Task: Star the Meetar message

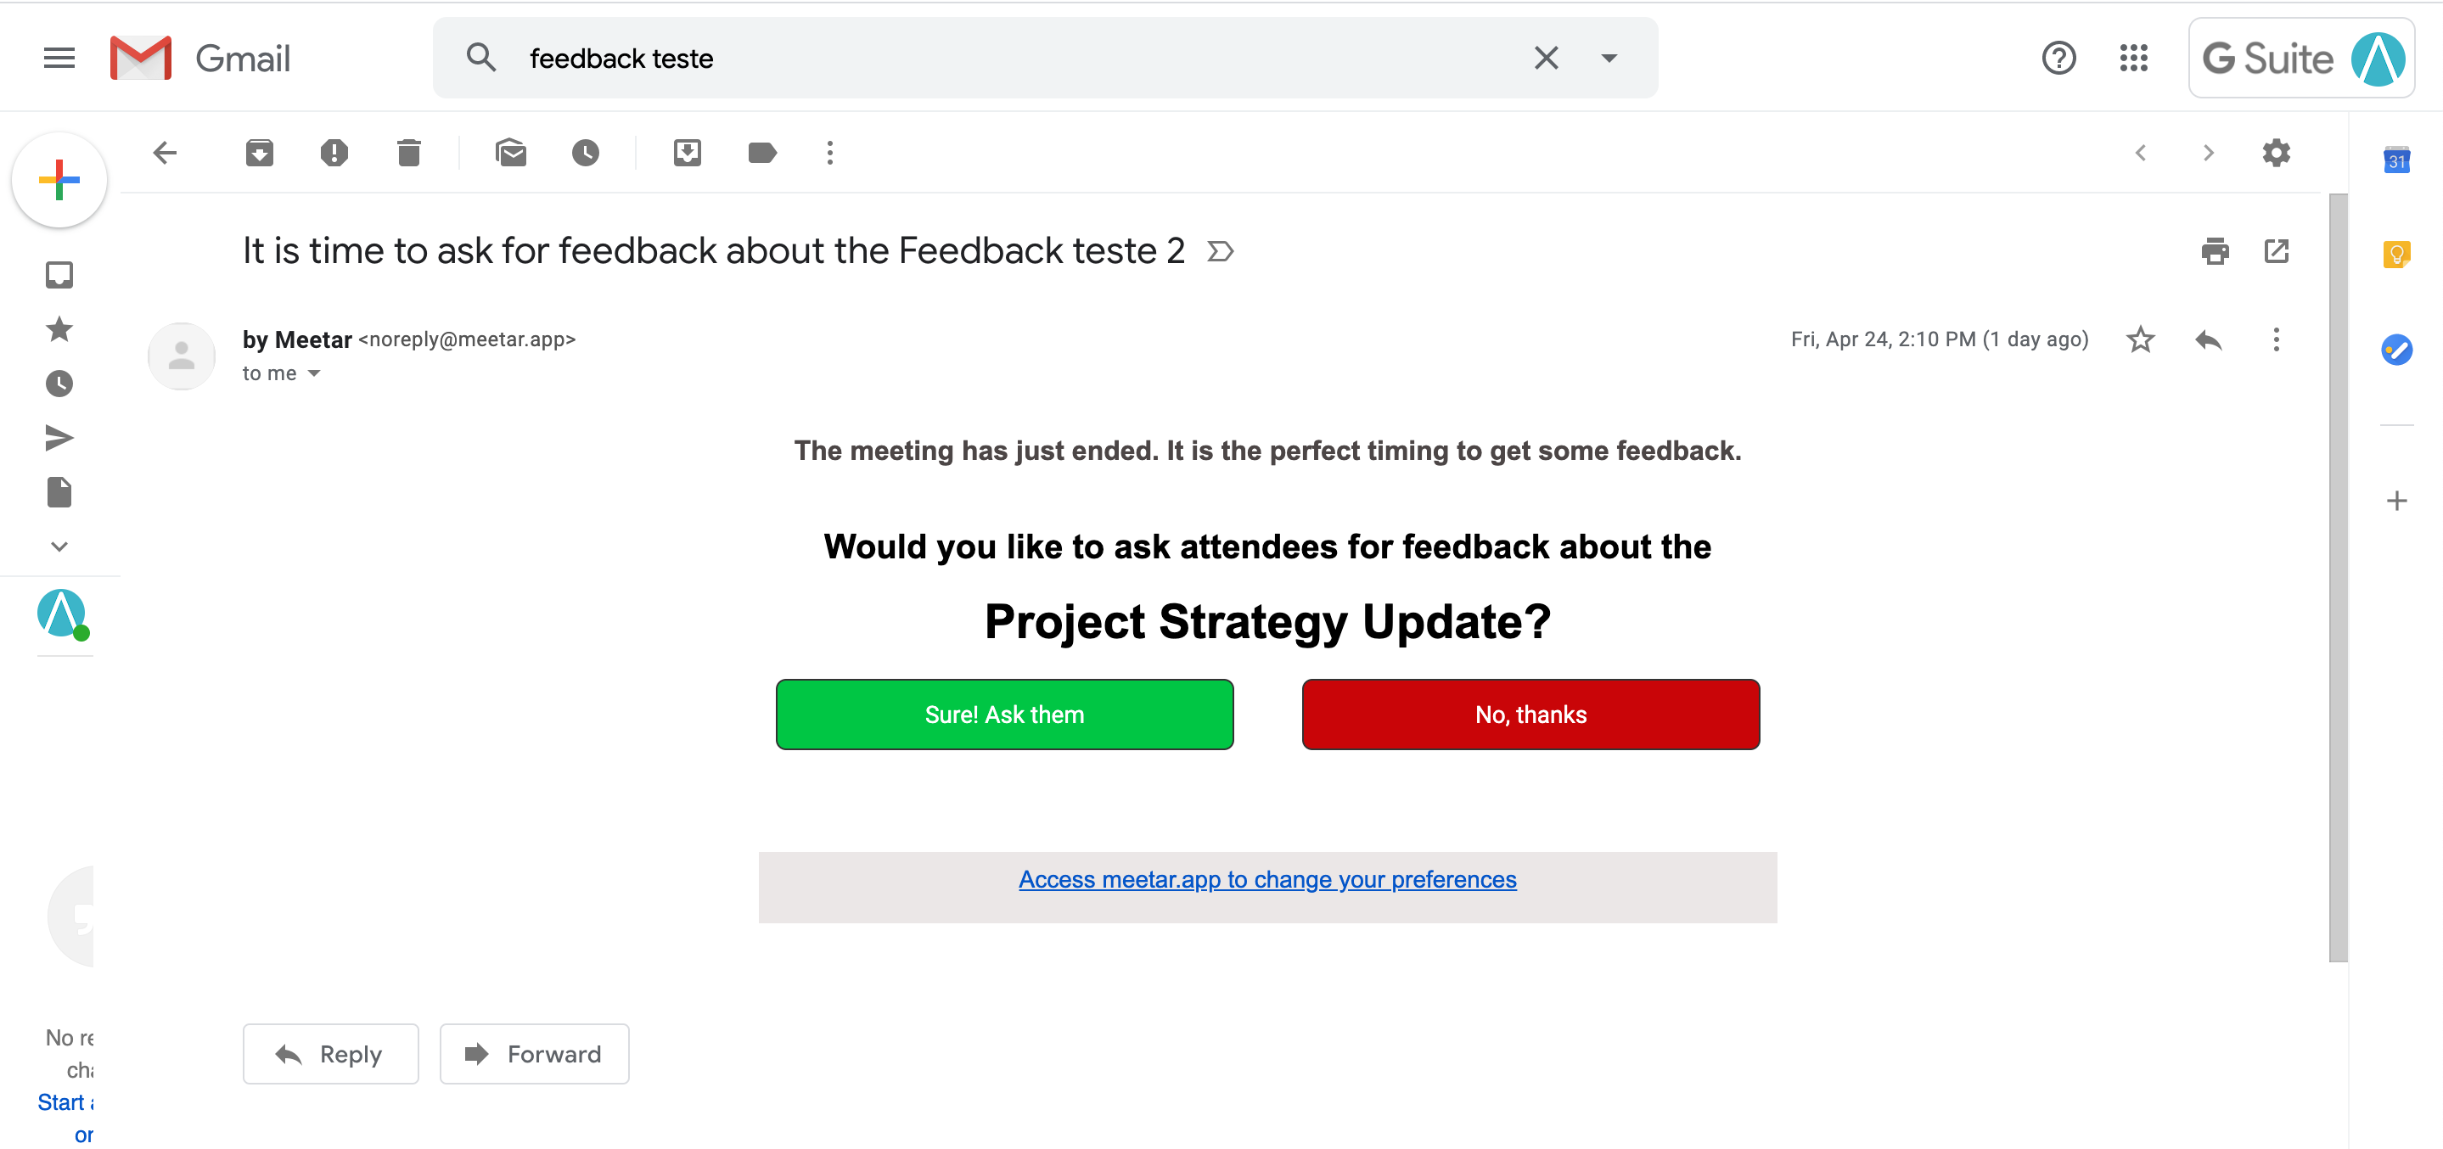Action: pos(2141,339)
